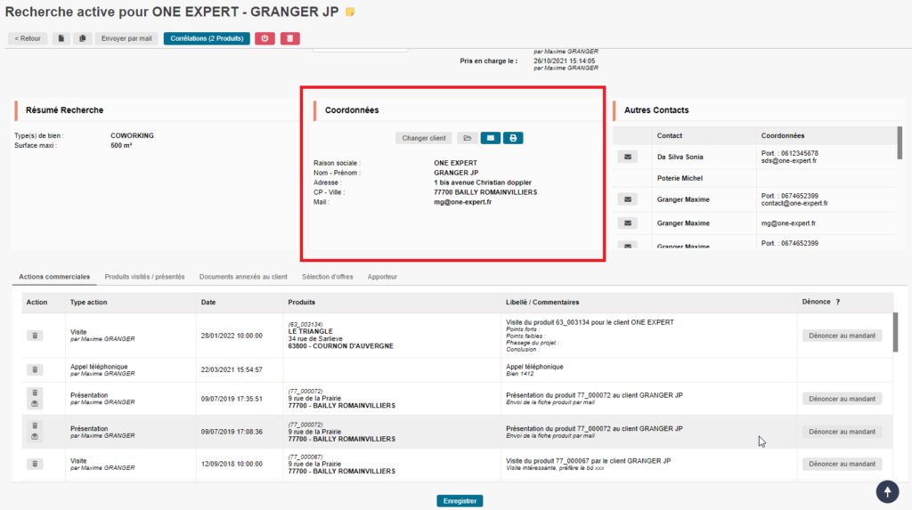Viewport: 912px width, 510px height.
Task: Click mail icon next to Da Silva Sonia
Action: 628,157
